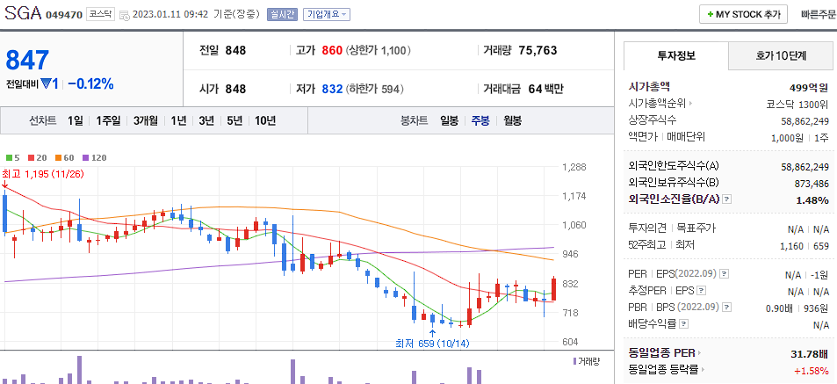Switch to the 투자정보 tab
Viewport: 837px width, 384px height.
click(676, 55)
